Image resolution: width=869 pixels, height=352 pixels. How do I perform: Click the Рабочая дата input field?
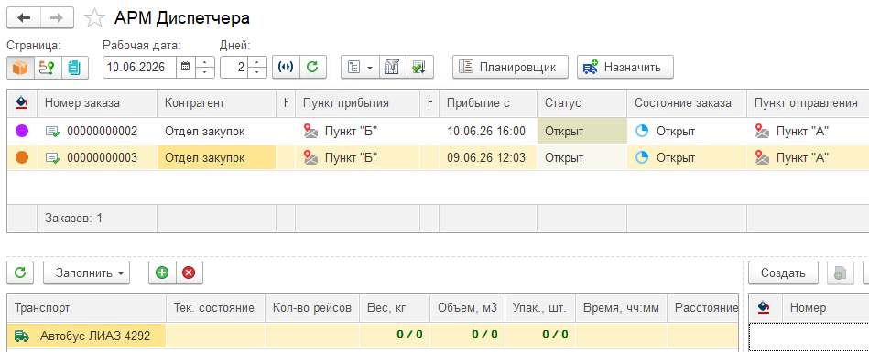(x=140, y=68)
